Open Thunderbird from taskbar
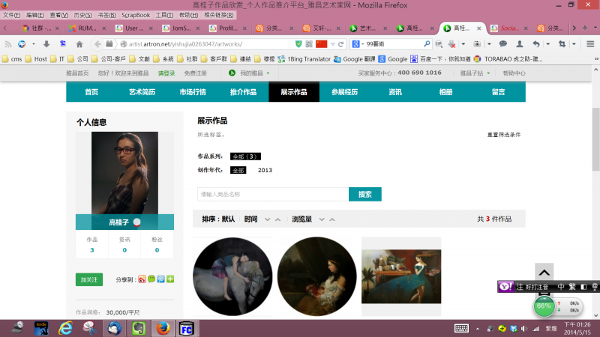This screenshot has height=337, width=600. (x=114, y=328)
